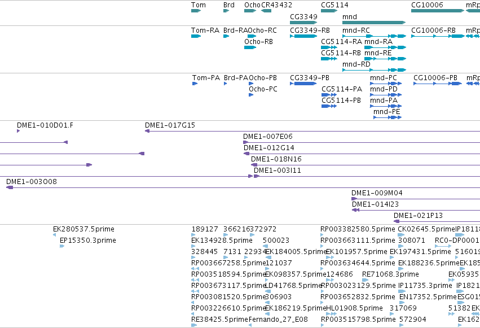
Task: Select the Ocho-RC transcript label
Action: tap(262, 30)
